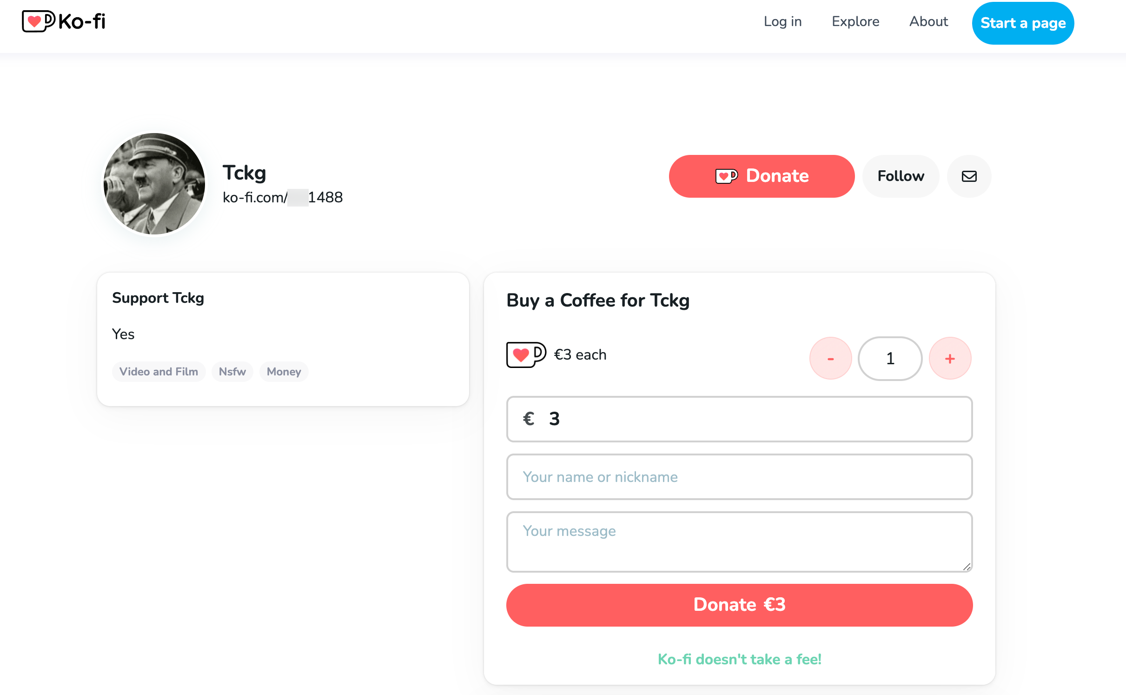The image size is (1126, 695).
Task: Click the Ko-fi cup logo
Action: tap(39, 21)
